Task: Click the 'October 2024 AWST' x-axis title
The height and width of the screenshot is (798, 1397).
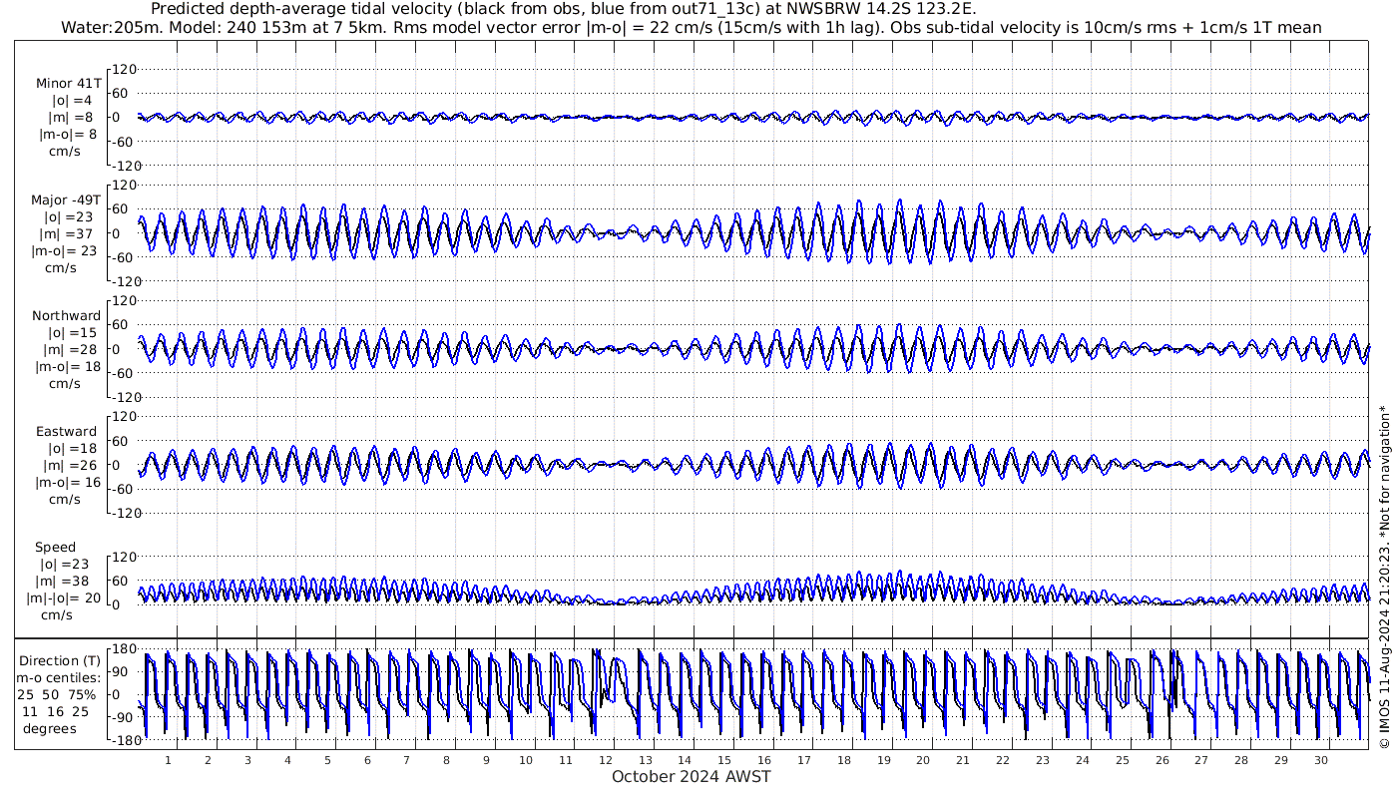Action: [x=692, y=777]
